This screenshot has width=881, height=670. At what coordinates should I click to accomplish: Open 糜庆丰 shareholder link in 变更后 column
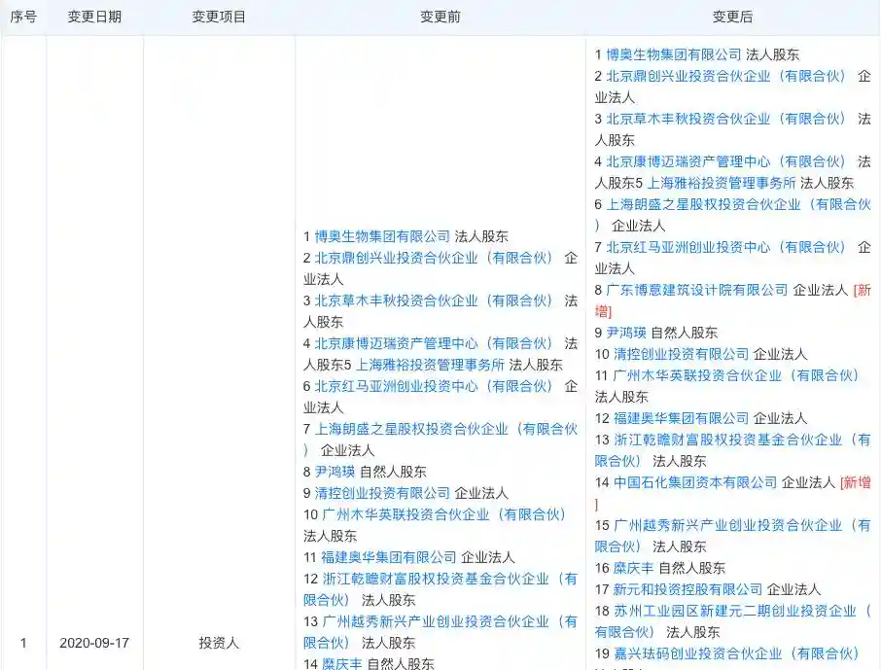click(634, 568)
